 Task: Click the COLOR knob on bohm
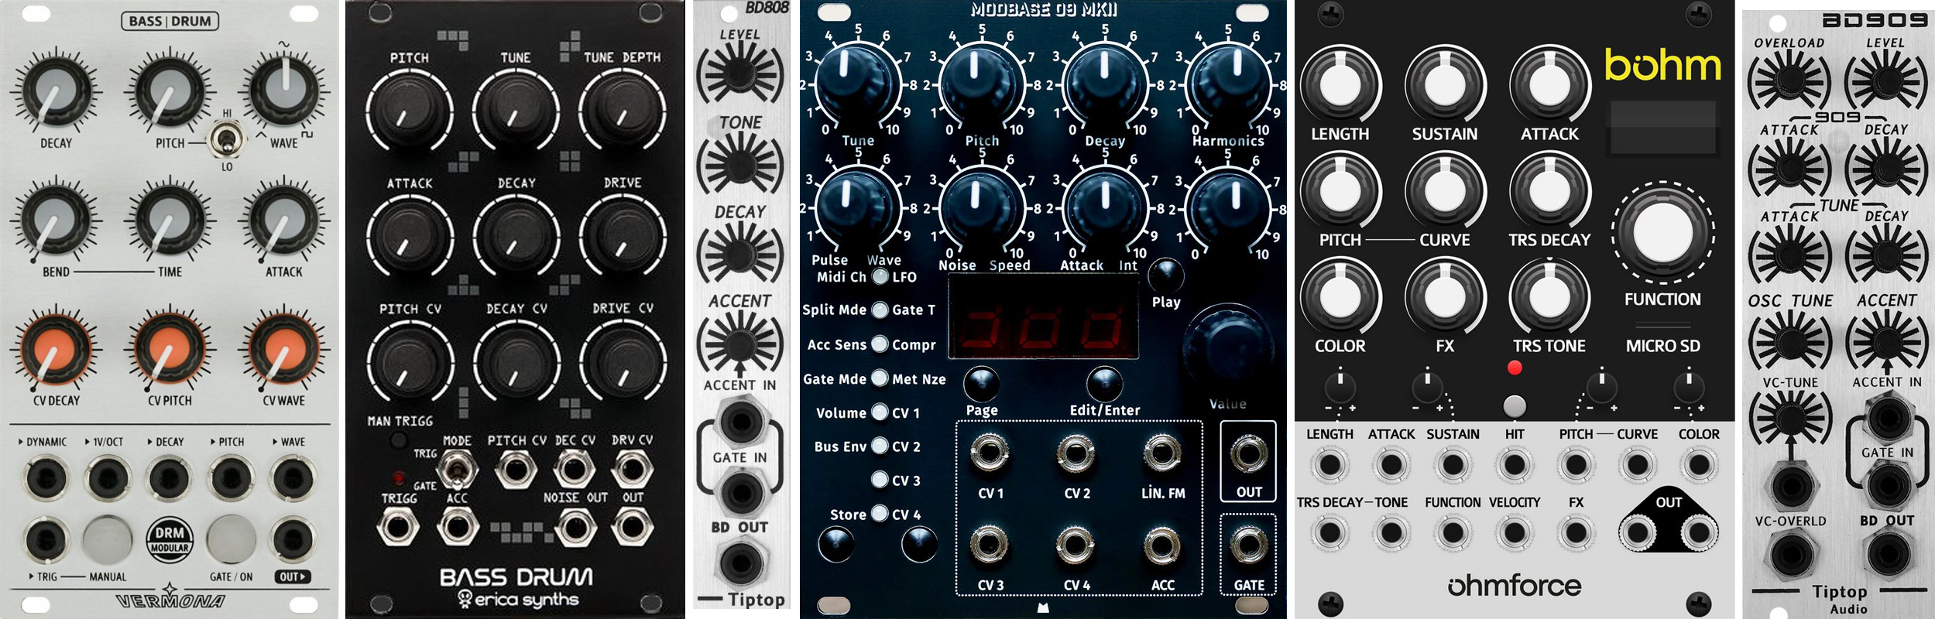[x=1340, y=296]
